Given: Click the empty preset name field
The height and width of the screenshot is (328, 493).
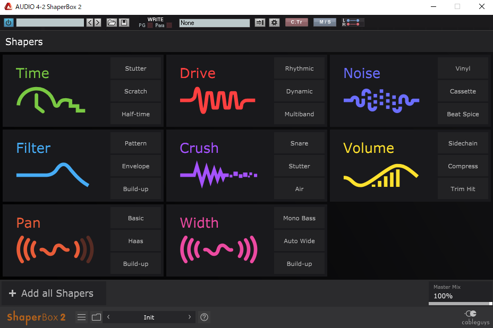Looking at the screenshot, I should click(50, 23).
